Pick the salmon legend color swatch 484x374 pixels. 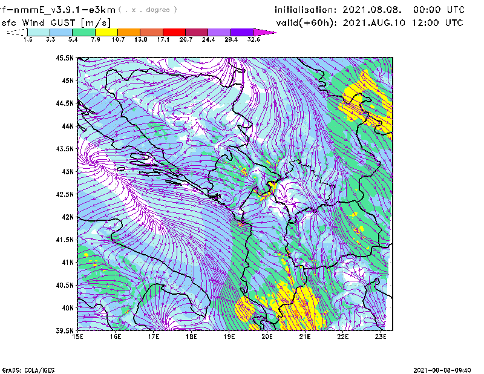tap(152, 32)
